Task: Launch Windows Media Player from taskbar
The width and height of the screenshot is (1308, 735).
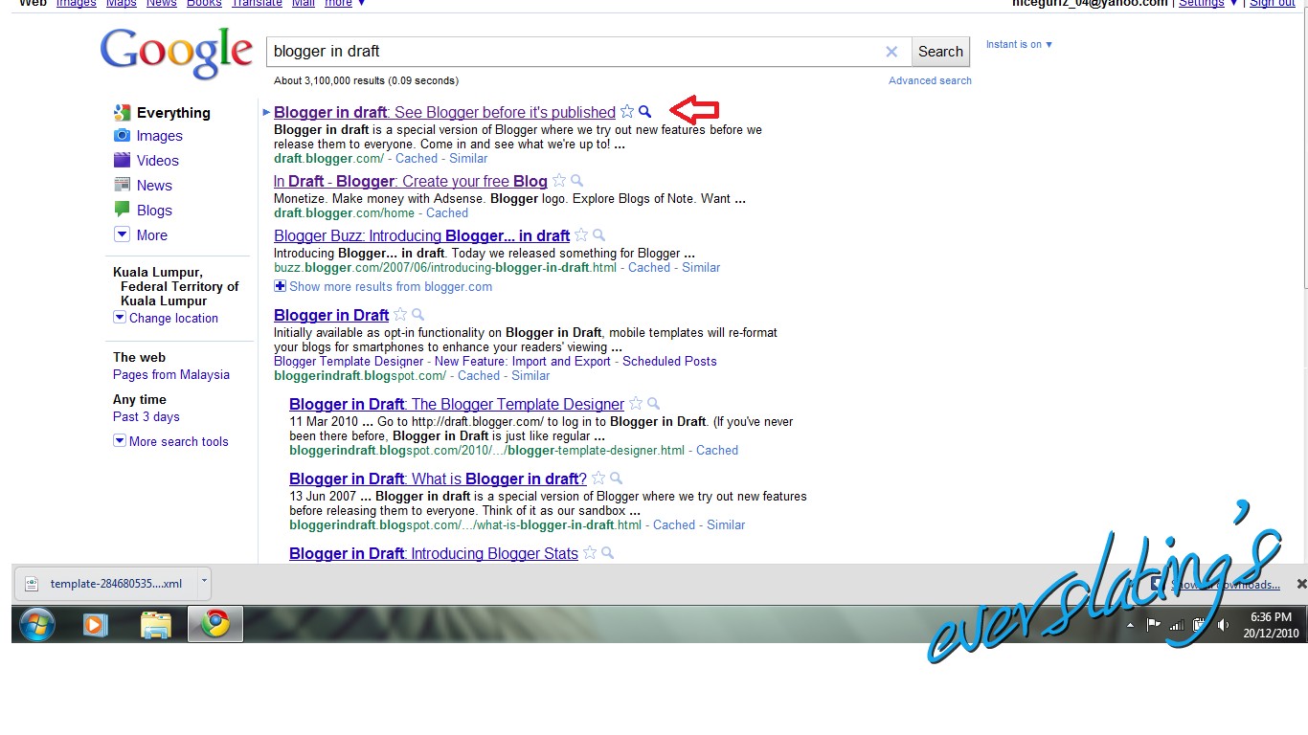Action: point(95,625)
